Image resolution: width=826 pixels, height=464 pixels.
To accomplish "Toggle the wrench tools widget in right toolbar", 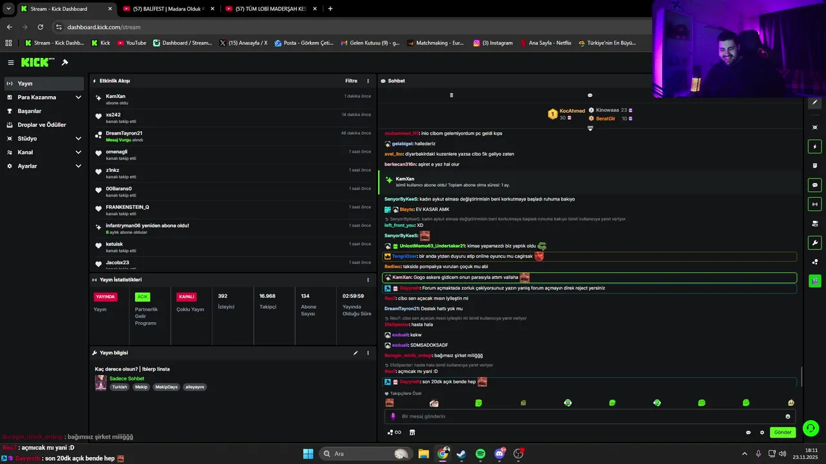I will pyautogui.click(x=814, y=243).
